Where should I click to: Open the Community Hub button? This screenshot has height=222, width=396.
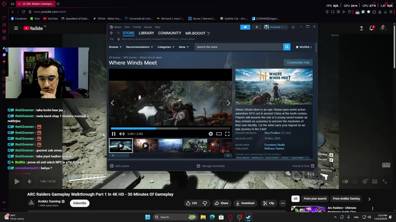click(298, 62)
